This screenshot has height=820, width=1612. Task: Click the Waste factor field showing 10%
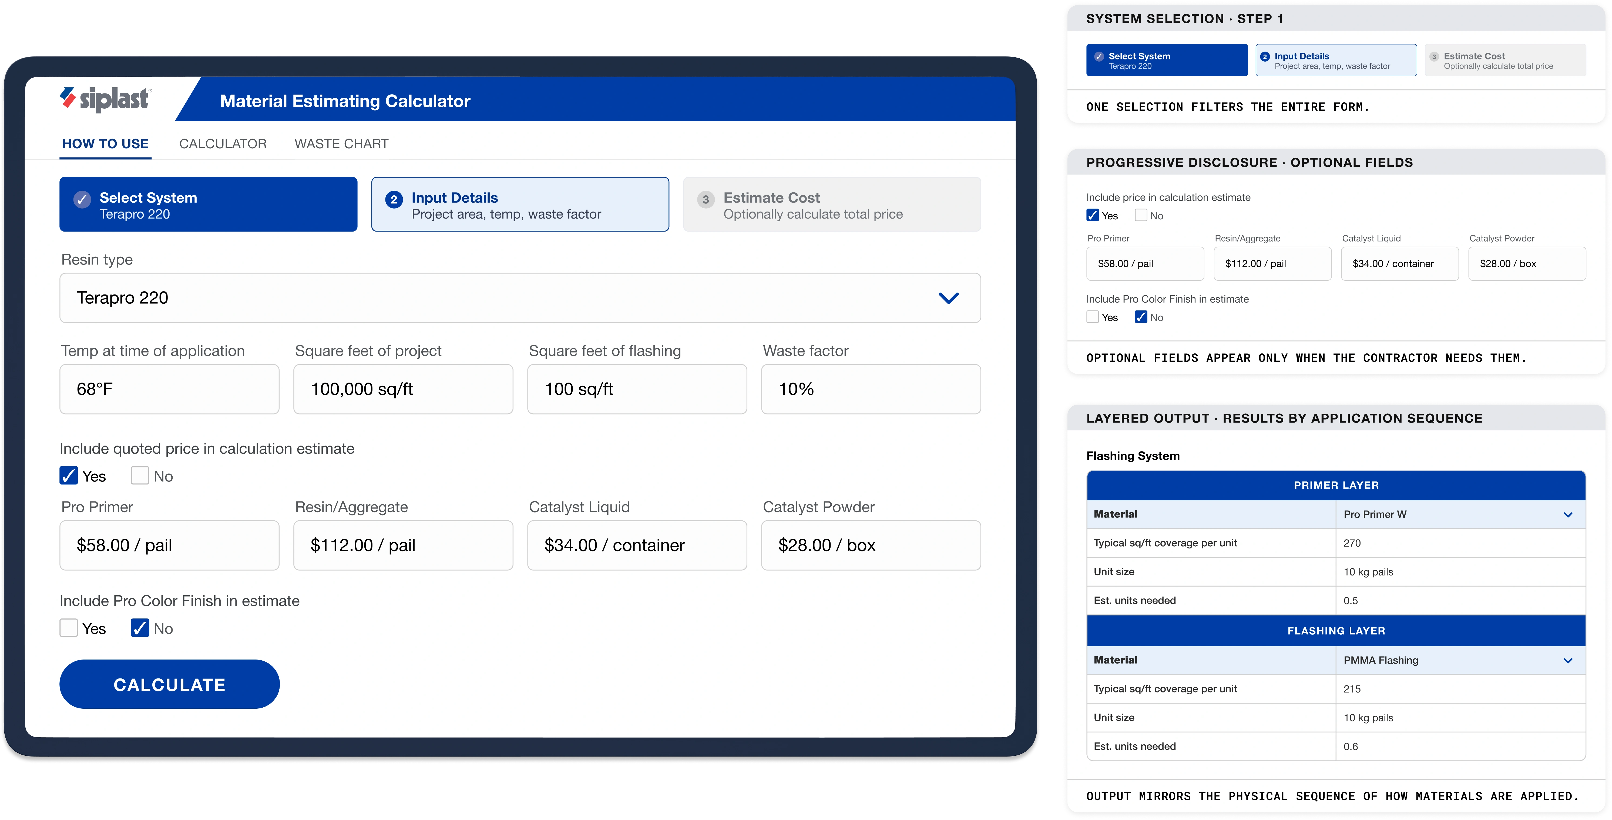pyautogui.click(x=871, y=389)
